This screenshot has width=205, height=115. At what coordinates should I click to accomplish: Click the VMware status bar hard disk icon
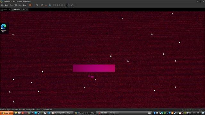click(x=183, y=110)
